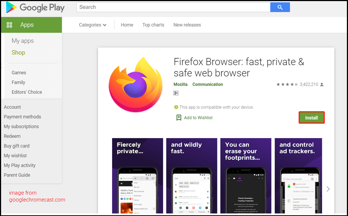Image resolution: width=348 pixels, height=216 pixels.
Task: Switch to the Top charts tab
Action: point(153,25)
